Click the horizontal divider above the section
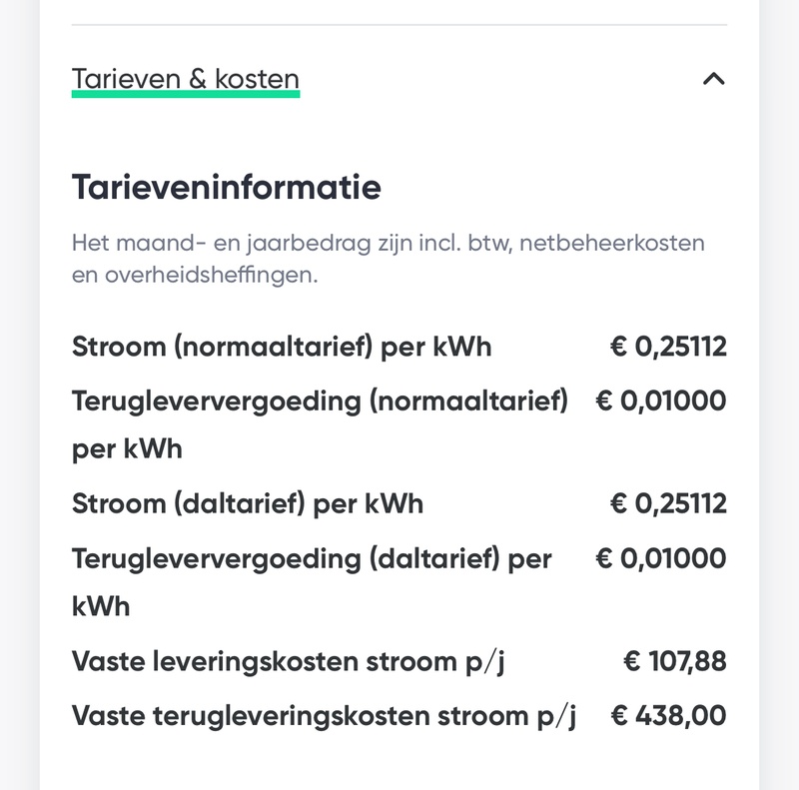 coord(399,25)
